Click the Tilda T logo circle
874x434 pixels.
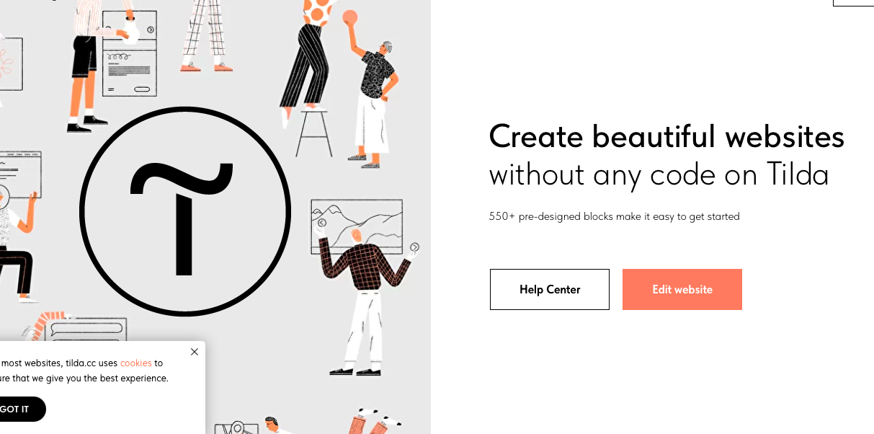(x=185, y=211)
